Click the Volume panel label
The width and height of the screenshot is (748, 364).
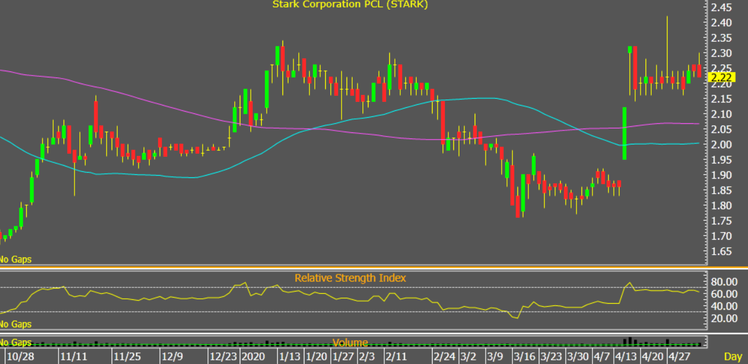tap(350, 343)
